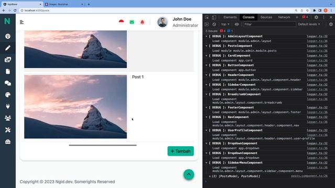The height and width of the screenshot is (188, 335).
Task: Toggle console sidebar panel icon
Action: click(207, 25)
